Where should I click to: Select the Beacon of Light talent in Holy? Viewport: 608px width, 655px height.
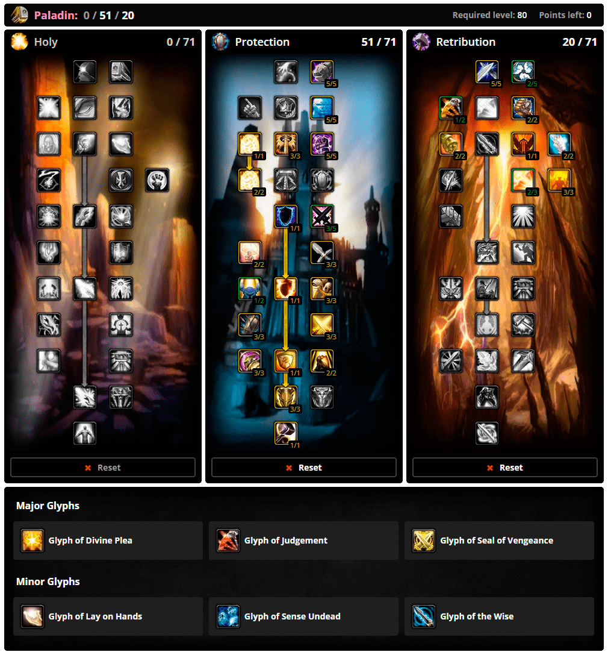coord(85,433)
